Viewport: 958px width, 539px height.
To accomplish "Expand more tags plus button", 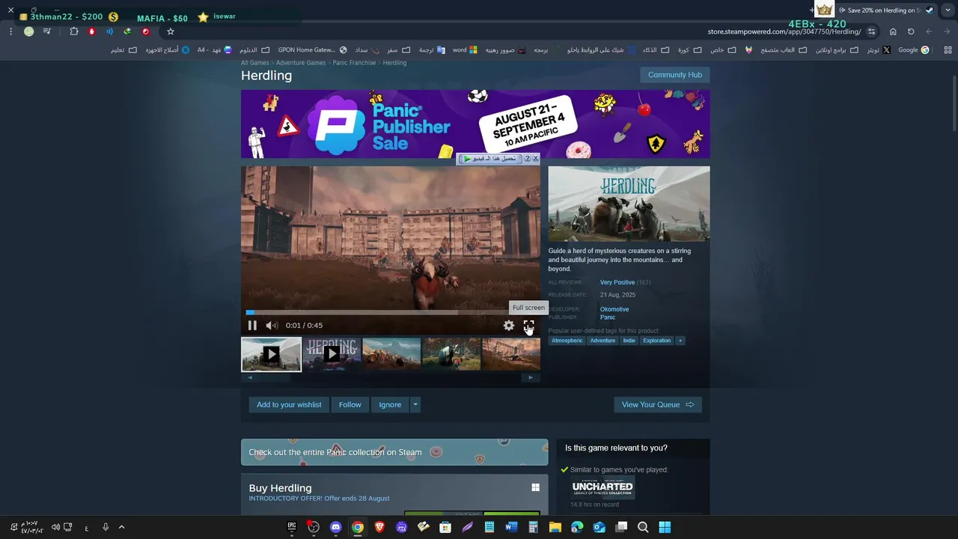I will [680, 341].
